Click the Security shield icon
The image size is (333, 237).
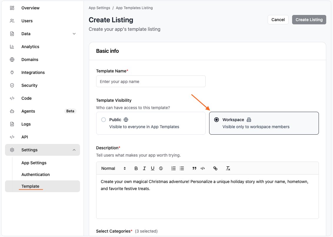click(12, 86)
